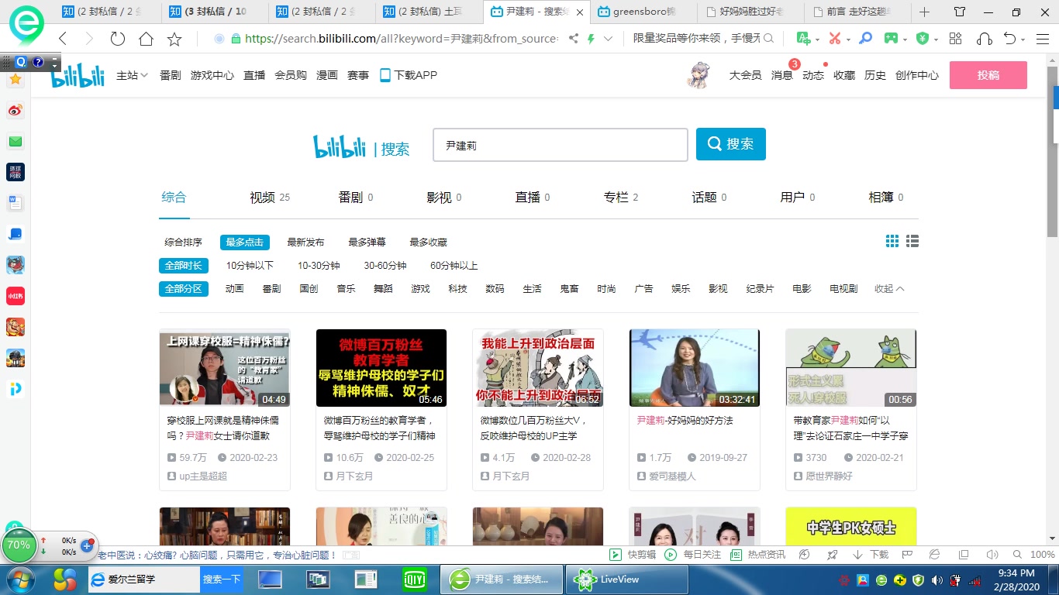1059x595 pixels.
Task: Filter duration to 10分钟以下
Action: tap(250, 266)
